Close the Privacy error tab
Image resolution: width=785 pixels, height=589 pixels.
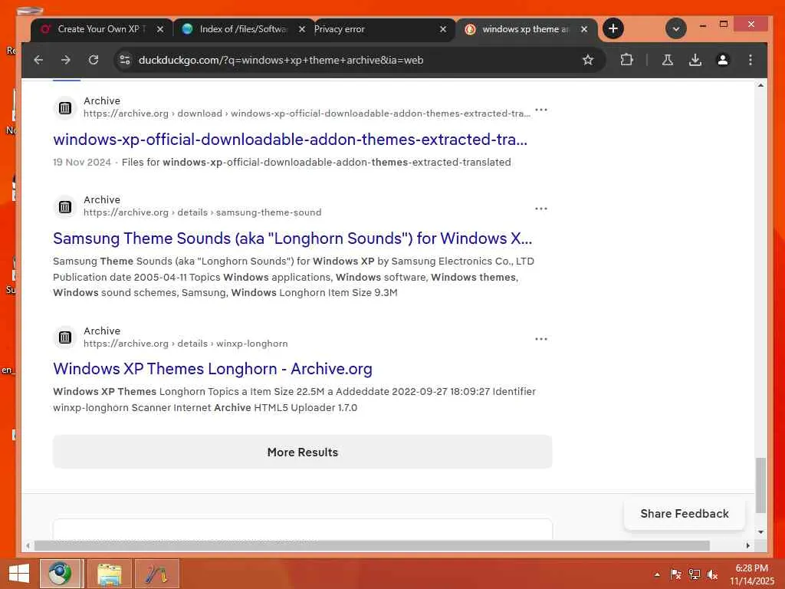pyautogui.click(x=442, y=30)
